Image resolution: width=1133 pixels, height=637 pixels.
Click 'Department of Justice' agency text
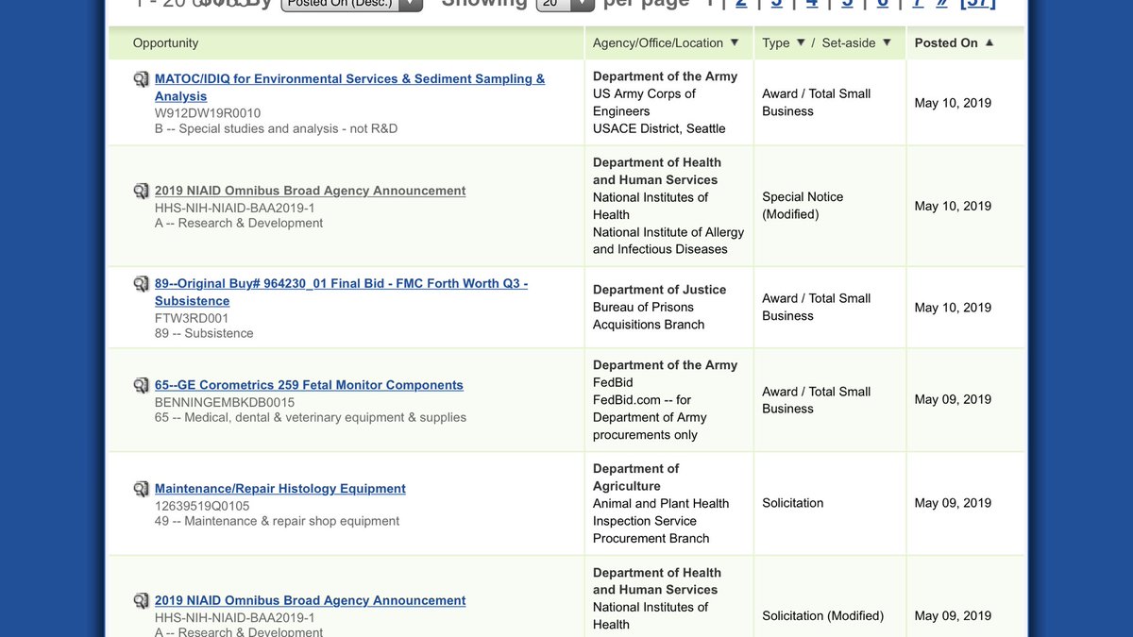click(659, 290)
